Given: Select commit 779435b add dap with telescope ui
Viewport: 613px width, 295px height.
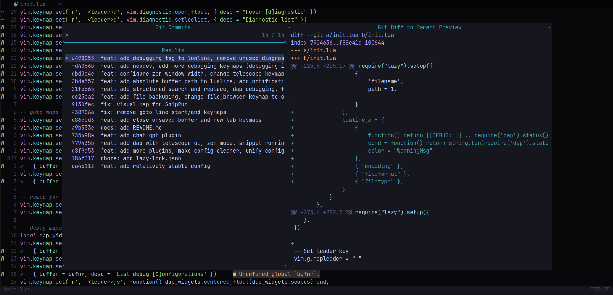Looking at the screenshot, I should coord(175,143).
